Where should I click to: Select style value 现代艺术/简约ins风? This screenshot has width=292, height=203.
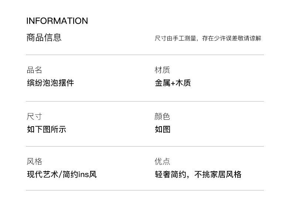tap(62, 174)
